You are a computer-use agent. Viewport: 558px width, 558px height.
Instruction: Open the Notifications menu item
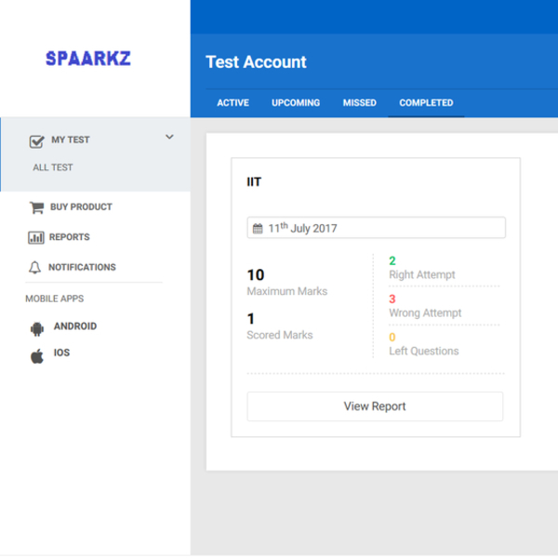pyautogui.click(x=82, y=267)
